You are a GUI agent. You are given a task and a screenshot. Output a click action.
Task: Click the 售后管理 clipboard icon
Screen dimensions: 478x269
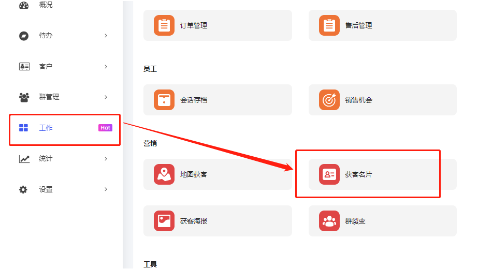point(329,25)
